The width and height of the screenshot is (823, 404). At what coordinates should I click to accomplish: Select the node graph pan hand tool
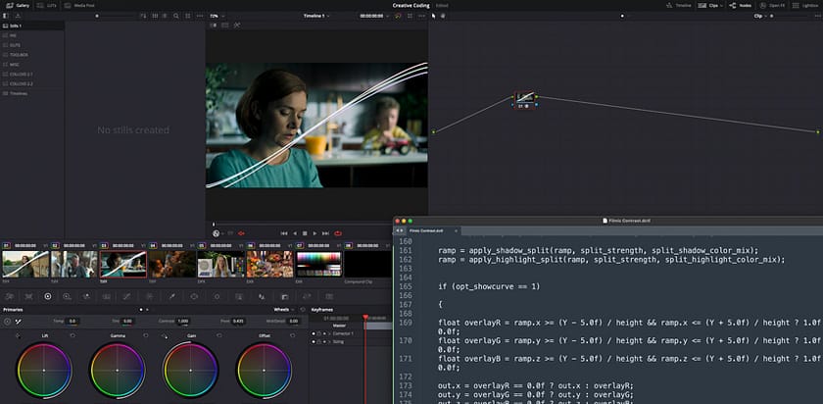coord(443,16)
